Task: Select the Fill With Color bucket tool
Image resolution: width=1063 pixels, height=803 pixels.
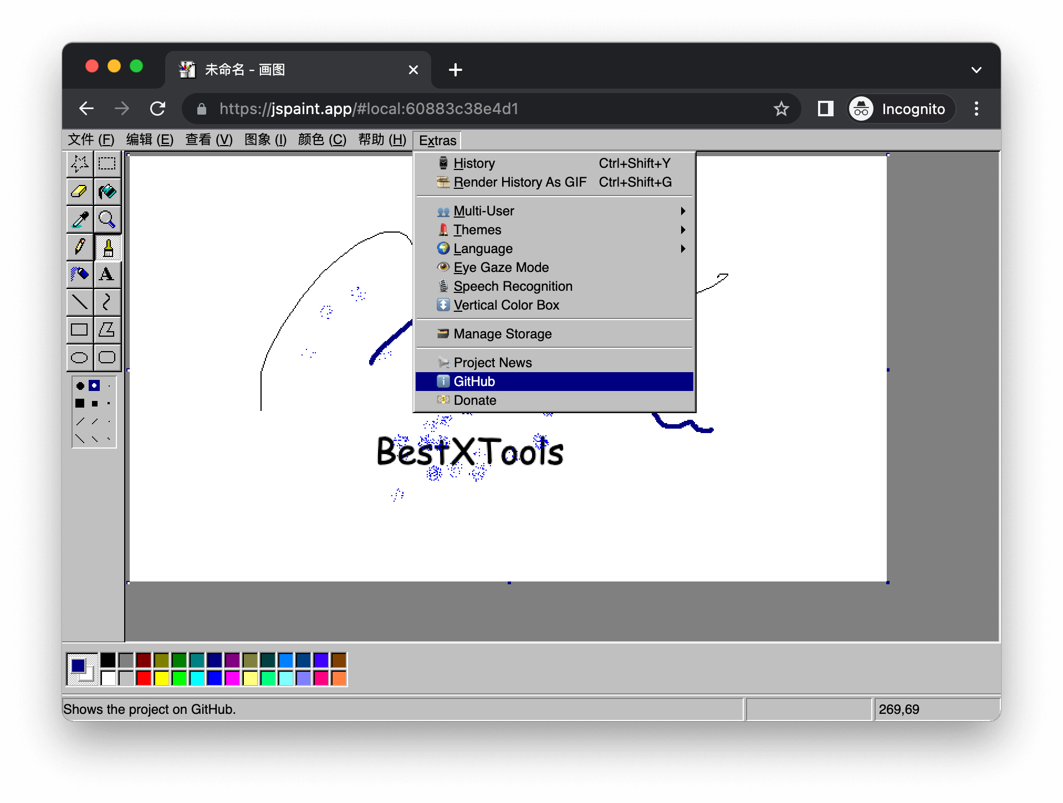Action: [107, 192]
